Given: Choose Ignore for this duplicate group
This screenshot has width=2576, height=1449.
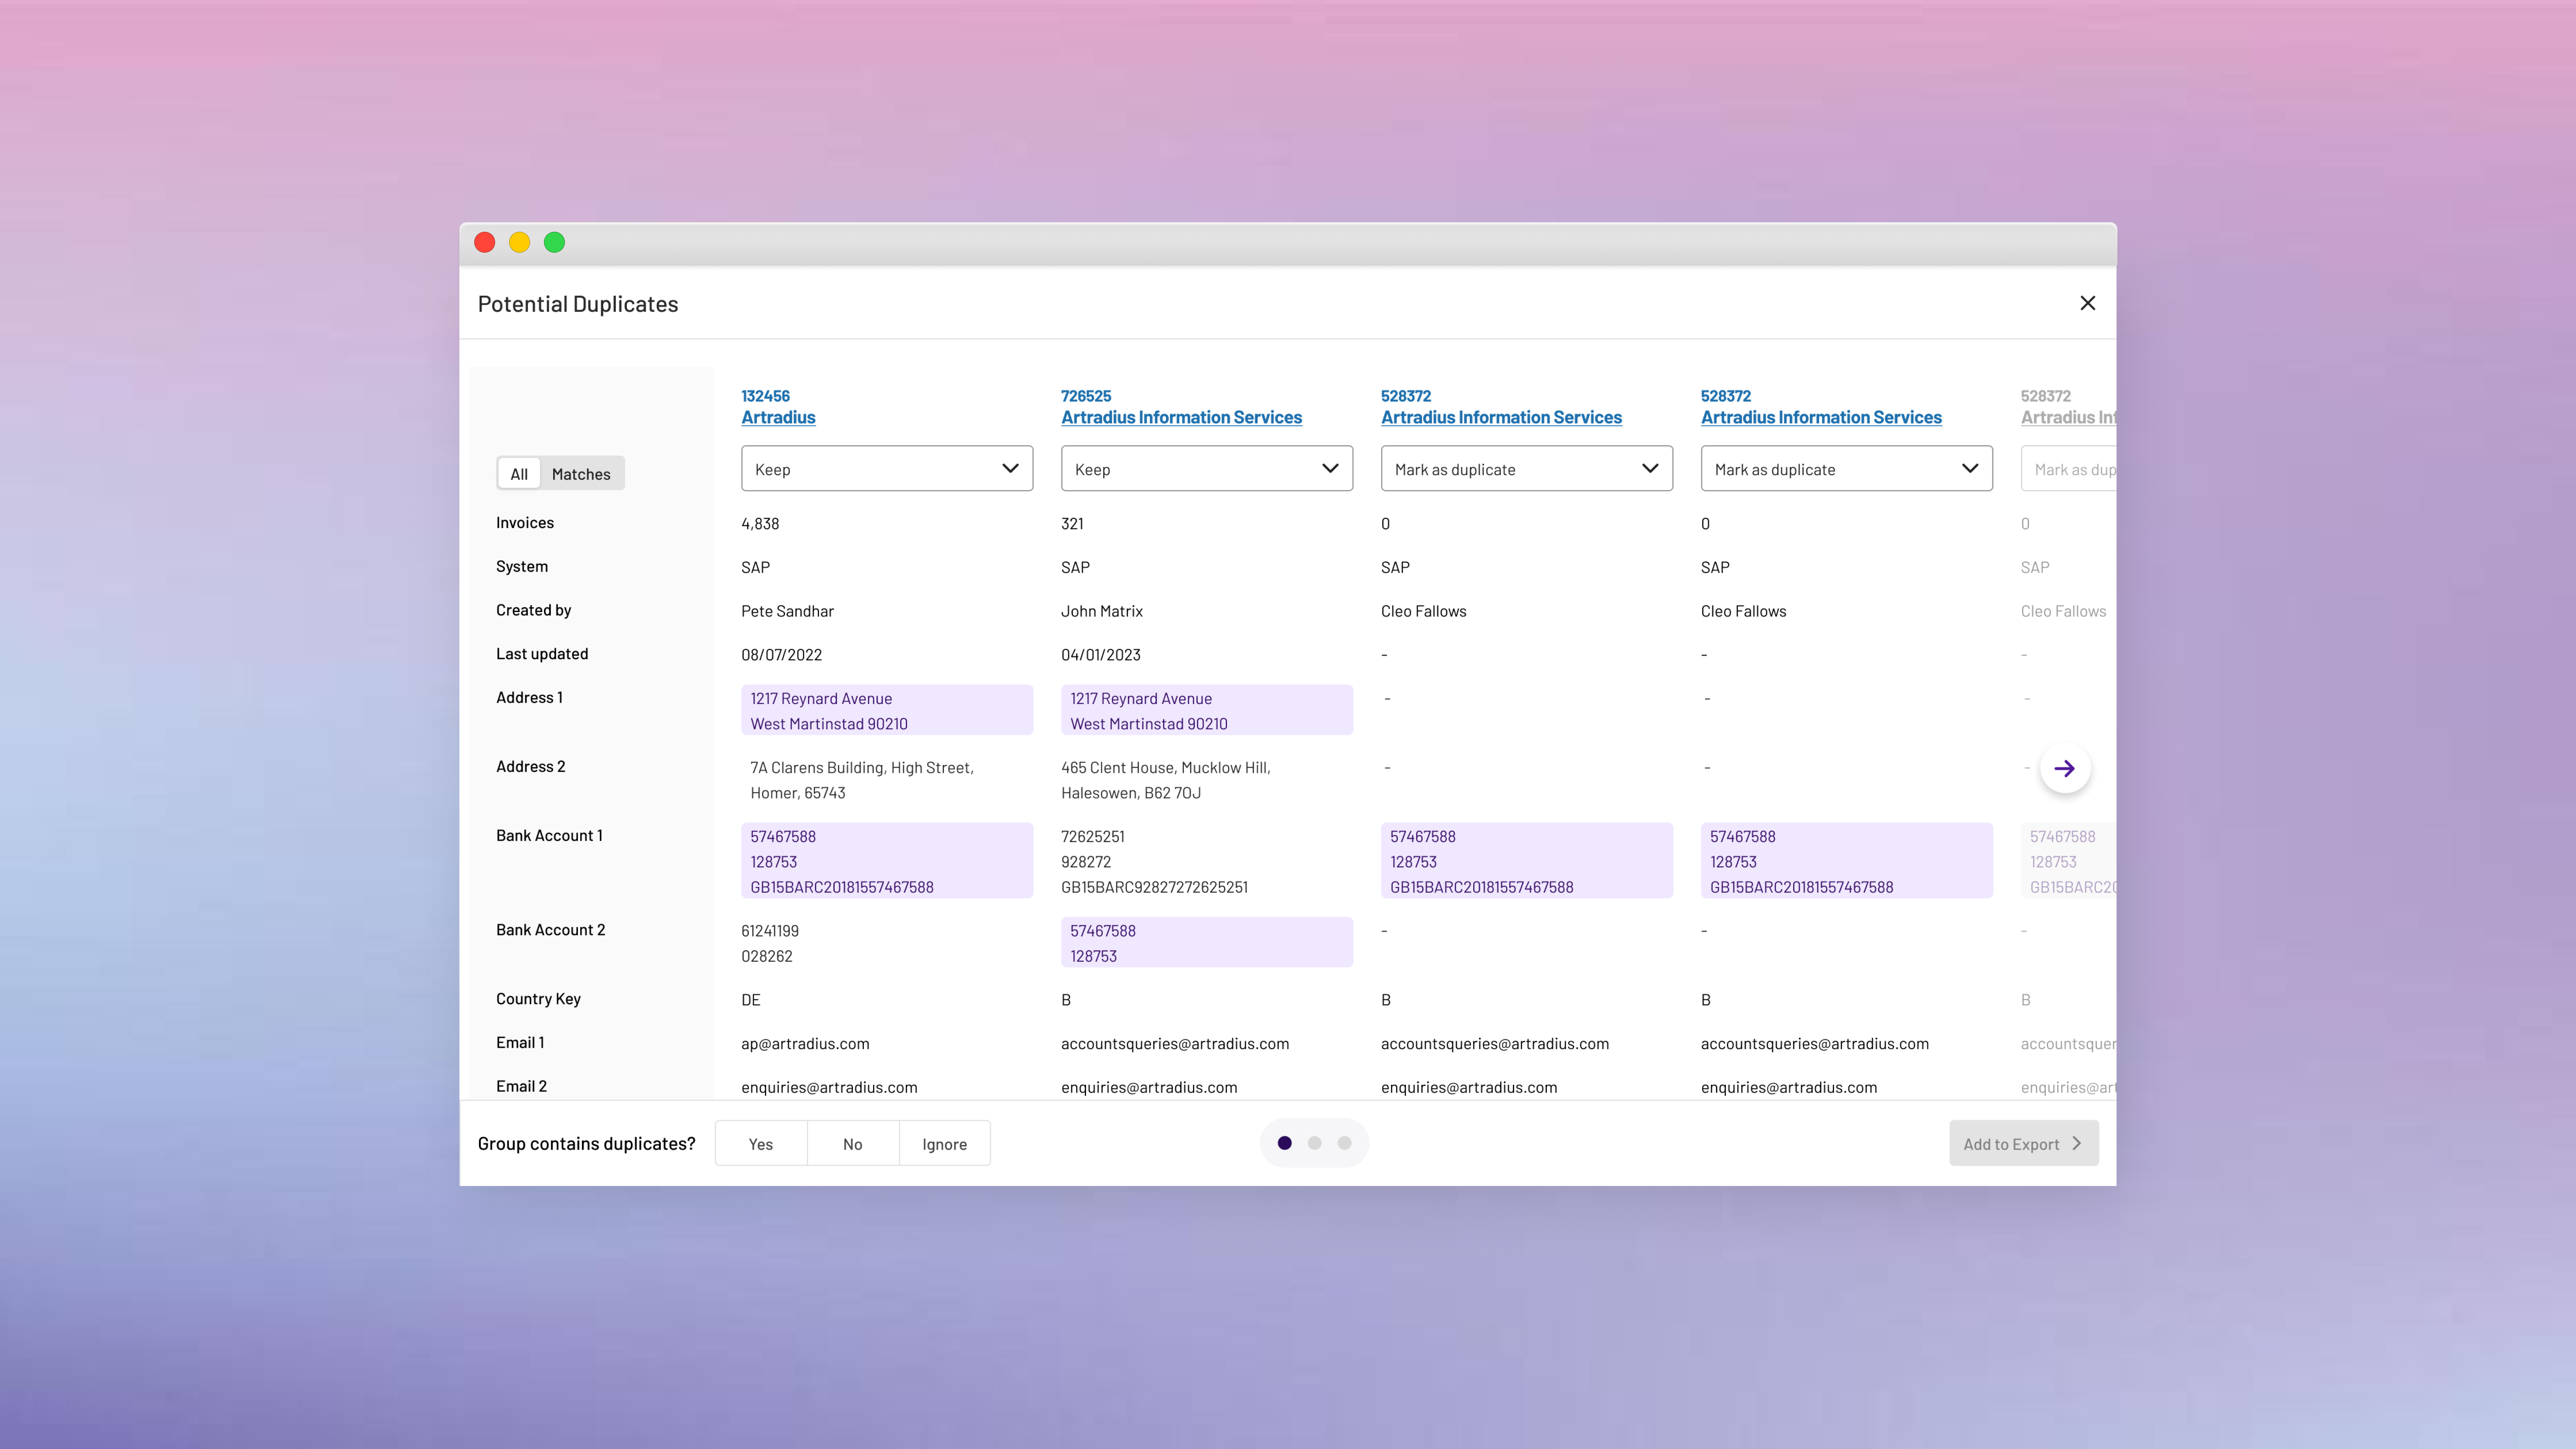Looking at the screenshot, I should click(944, 1143).
